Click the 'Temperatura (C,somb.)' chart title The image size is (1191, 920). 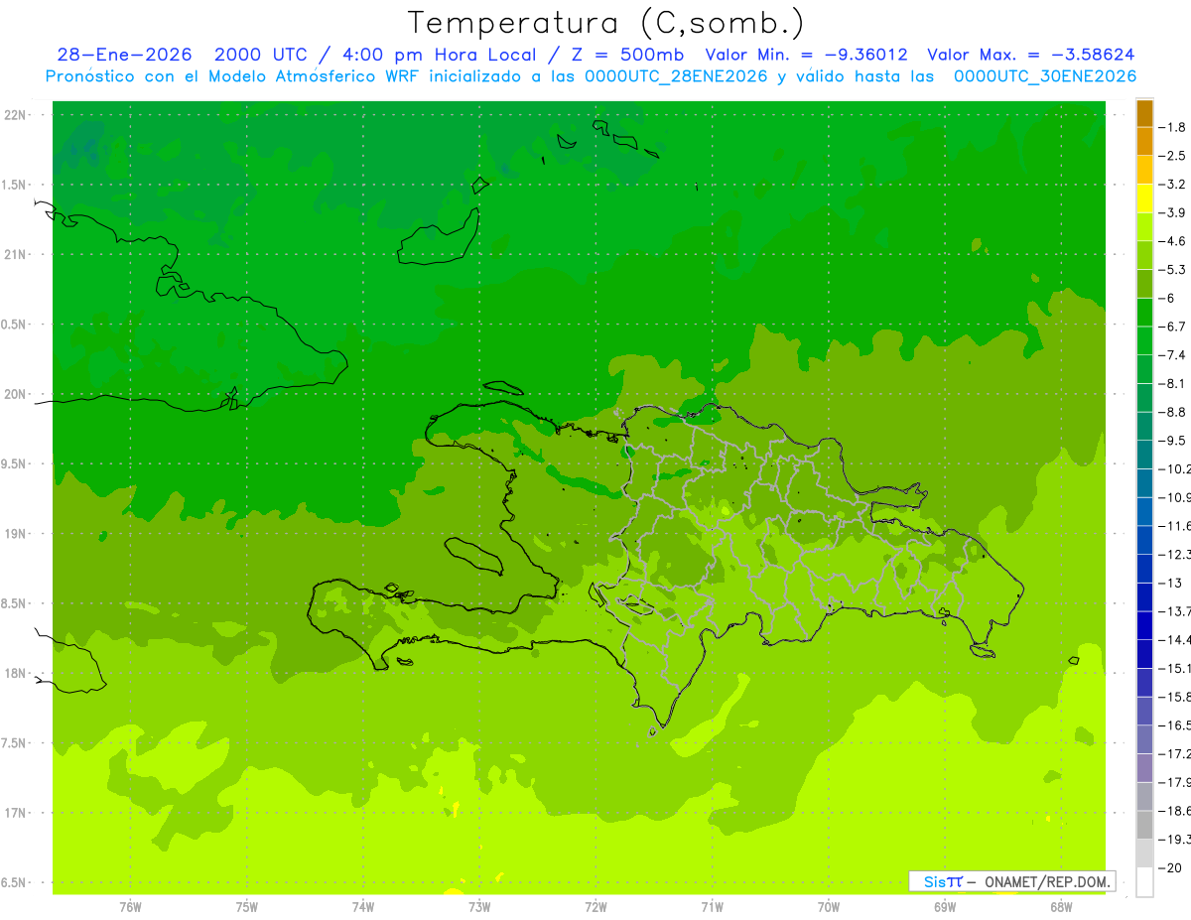[x=605, y=23]
